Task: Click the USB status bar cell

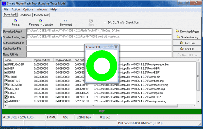Action: [66, 117]
